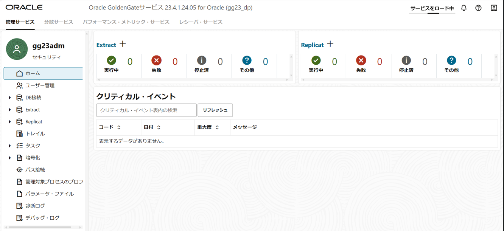The width and height of the screenshot is (504, 231).
Task: Switch to 分散サービス tab
Action: tap(59, 22)
